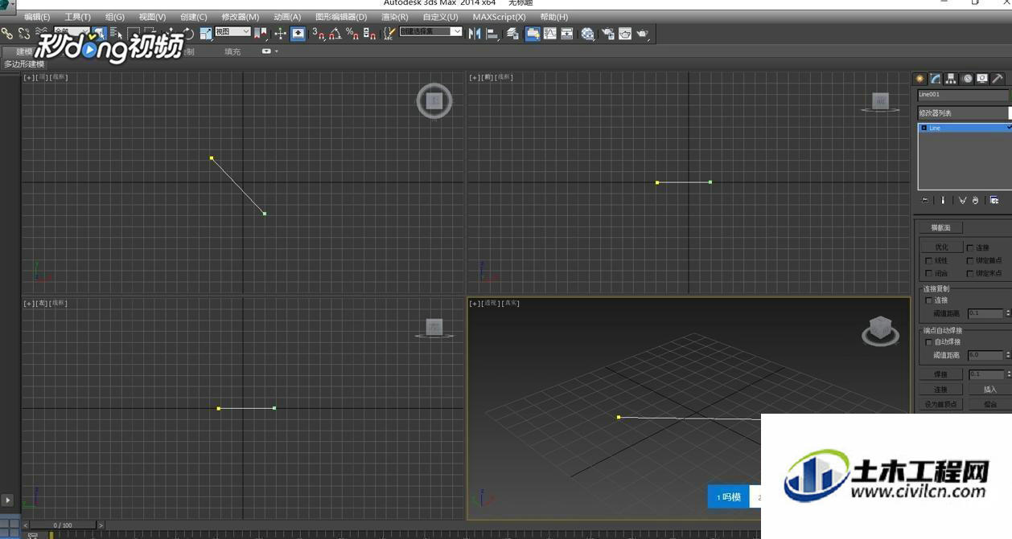
Task: Switch to the 填充 ribbon tab
Action: tap(232, 51)
